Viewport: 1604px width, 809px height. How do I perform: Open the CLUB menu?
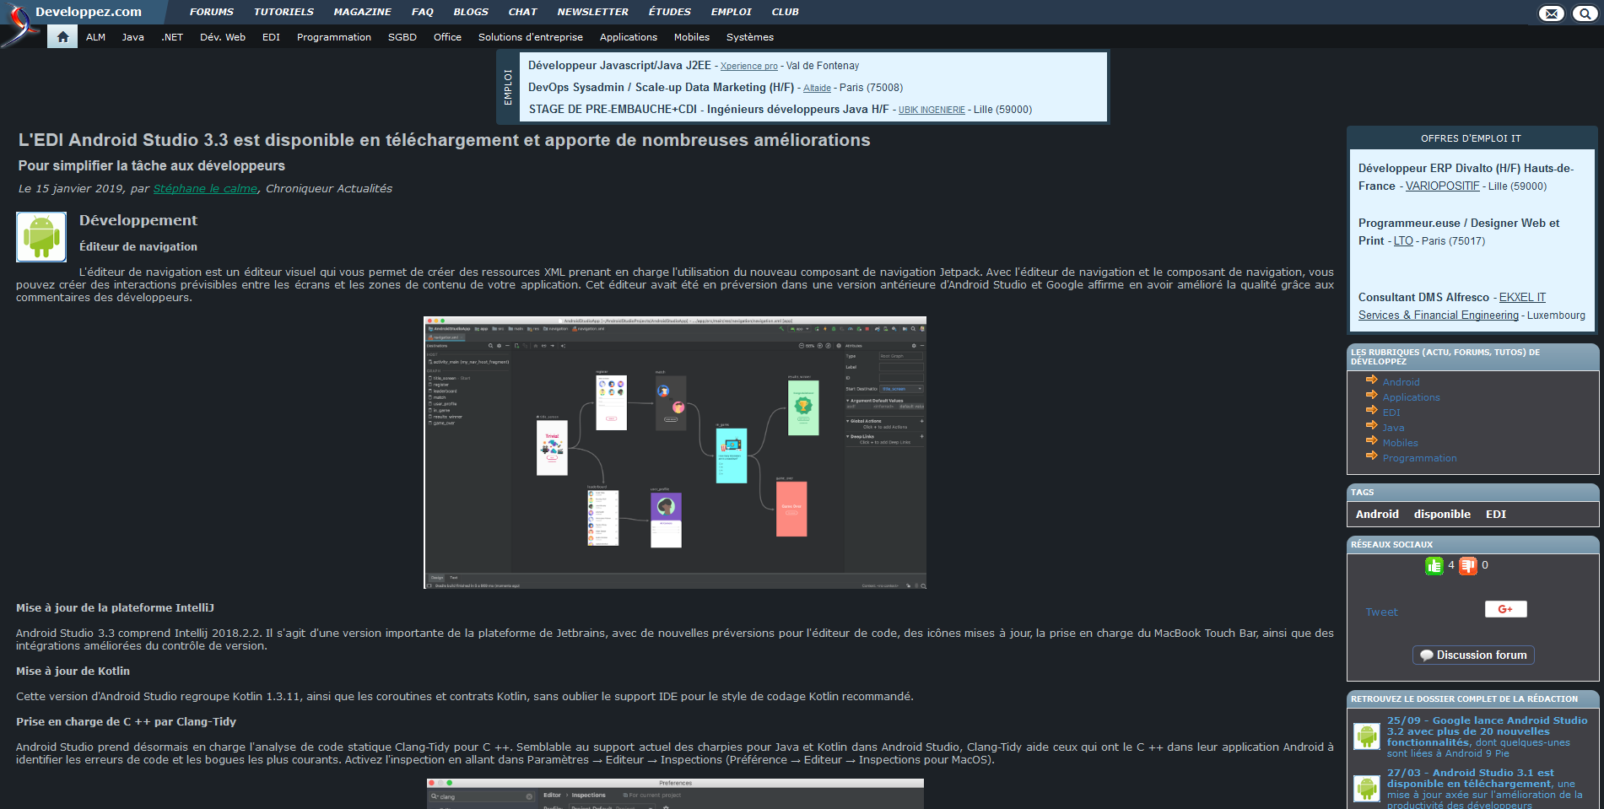pyautogui.click(x=785, y=12)
